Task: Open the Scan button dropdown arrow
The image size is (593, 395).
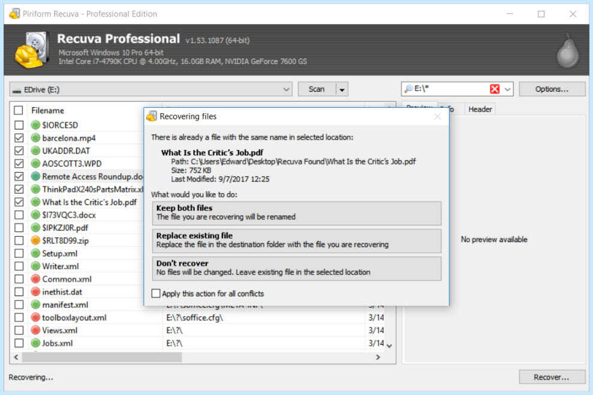Action: 342,89
